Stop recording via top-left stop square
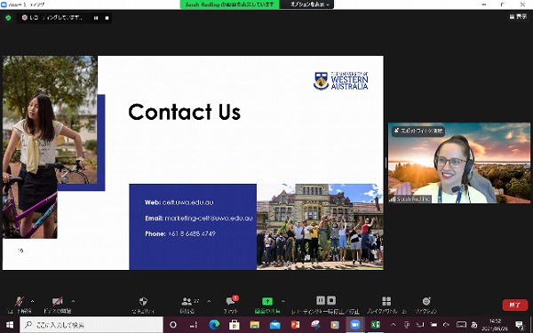Viewport: 533px width, 333px height. point(107,18)
